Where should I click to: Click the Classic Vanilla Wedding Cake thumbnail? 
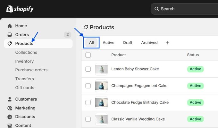point(101,119)
